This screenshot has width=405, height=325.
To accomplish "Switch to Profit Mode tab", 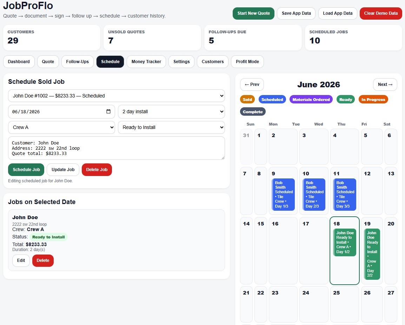I will pos(247,62).
